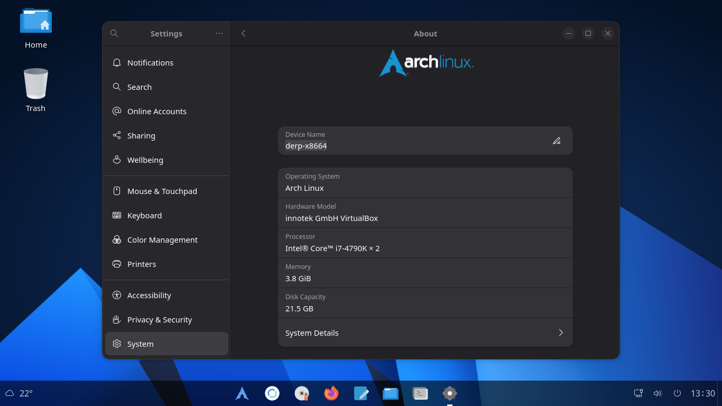This screenshot has width=722, height=406.
Task: Open Privacy & Security settings
Action: coord(166,319)
